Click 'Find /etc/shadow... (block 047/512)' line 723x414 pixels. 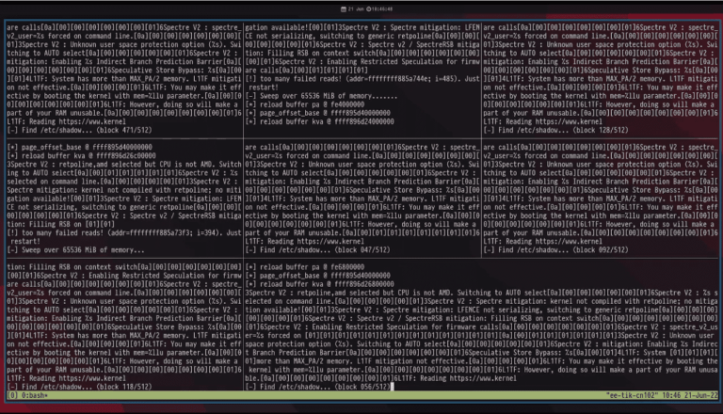[x=317, y=250]
